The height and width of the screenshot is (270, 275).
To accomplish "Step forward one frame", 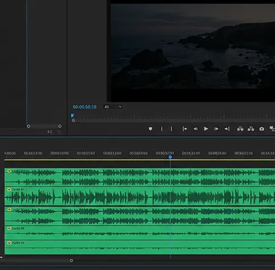I will (x=216, y=129).
